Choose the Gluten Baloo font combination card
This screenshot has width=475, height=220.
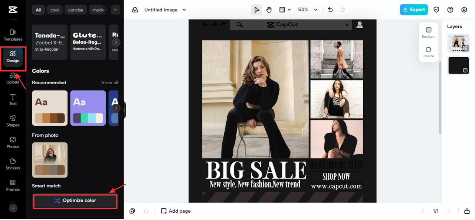88,42
